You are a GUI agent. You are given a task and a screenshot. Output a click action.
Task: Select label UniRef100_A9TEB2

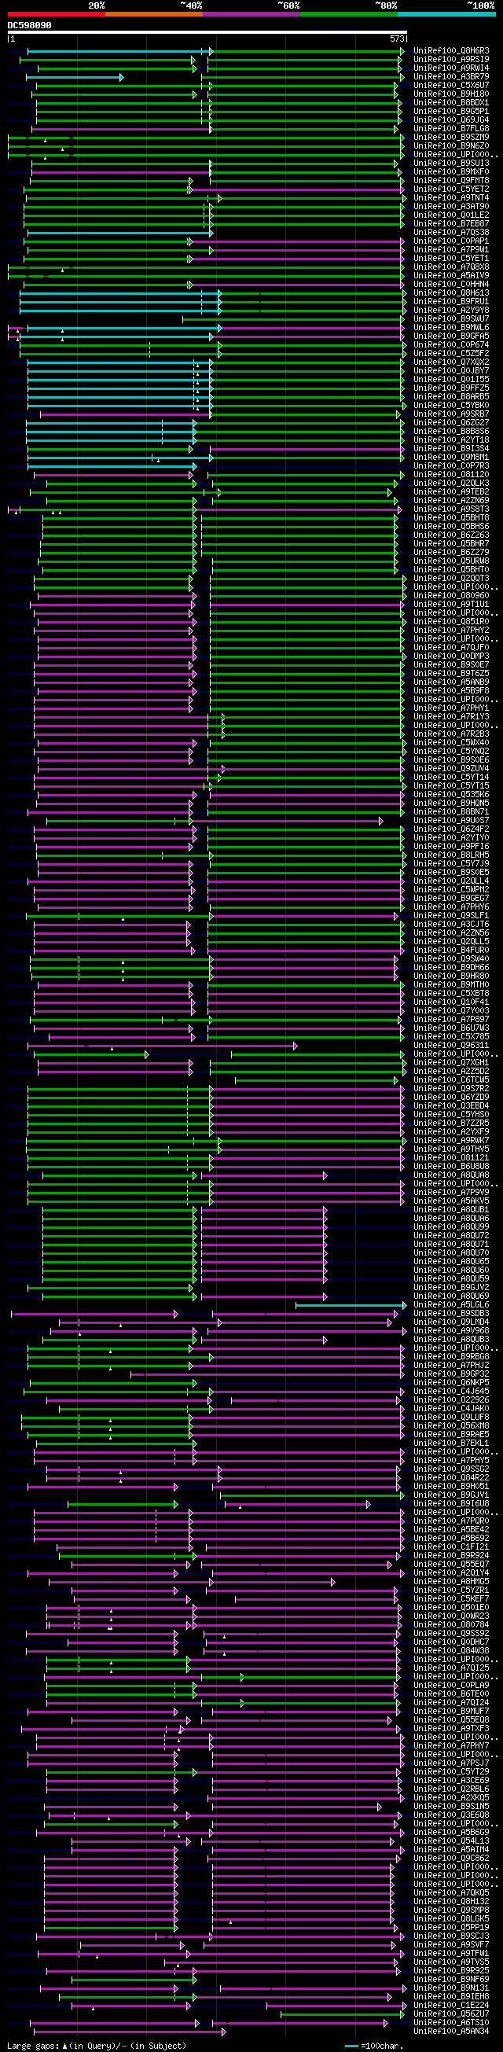(451, 492)
